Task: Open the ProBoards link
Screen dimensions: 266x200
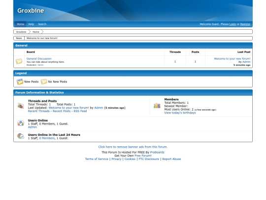Action: point(157,152)
